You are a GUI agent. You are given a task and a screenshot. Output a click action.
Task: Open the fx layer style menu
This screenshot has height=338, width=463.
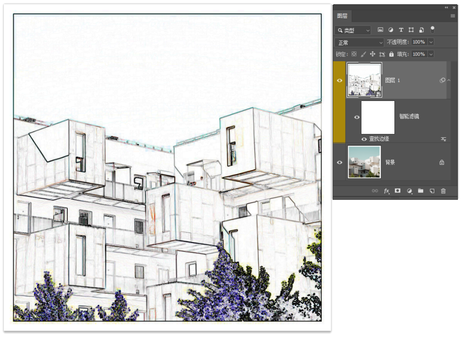386,191
